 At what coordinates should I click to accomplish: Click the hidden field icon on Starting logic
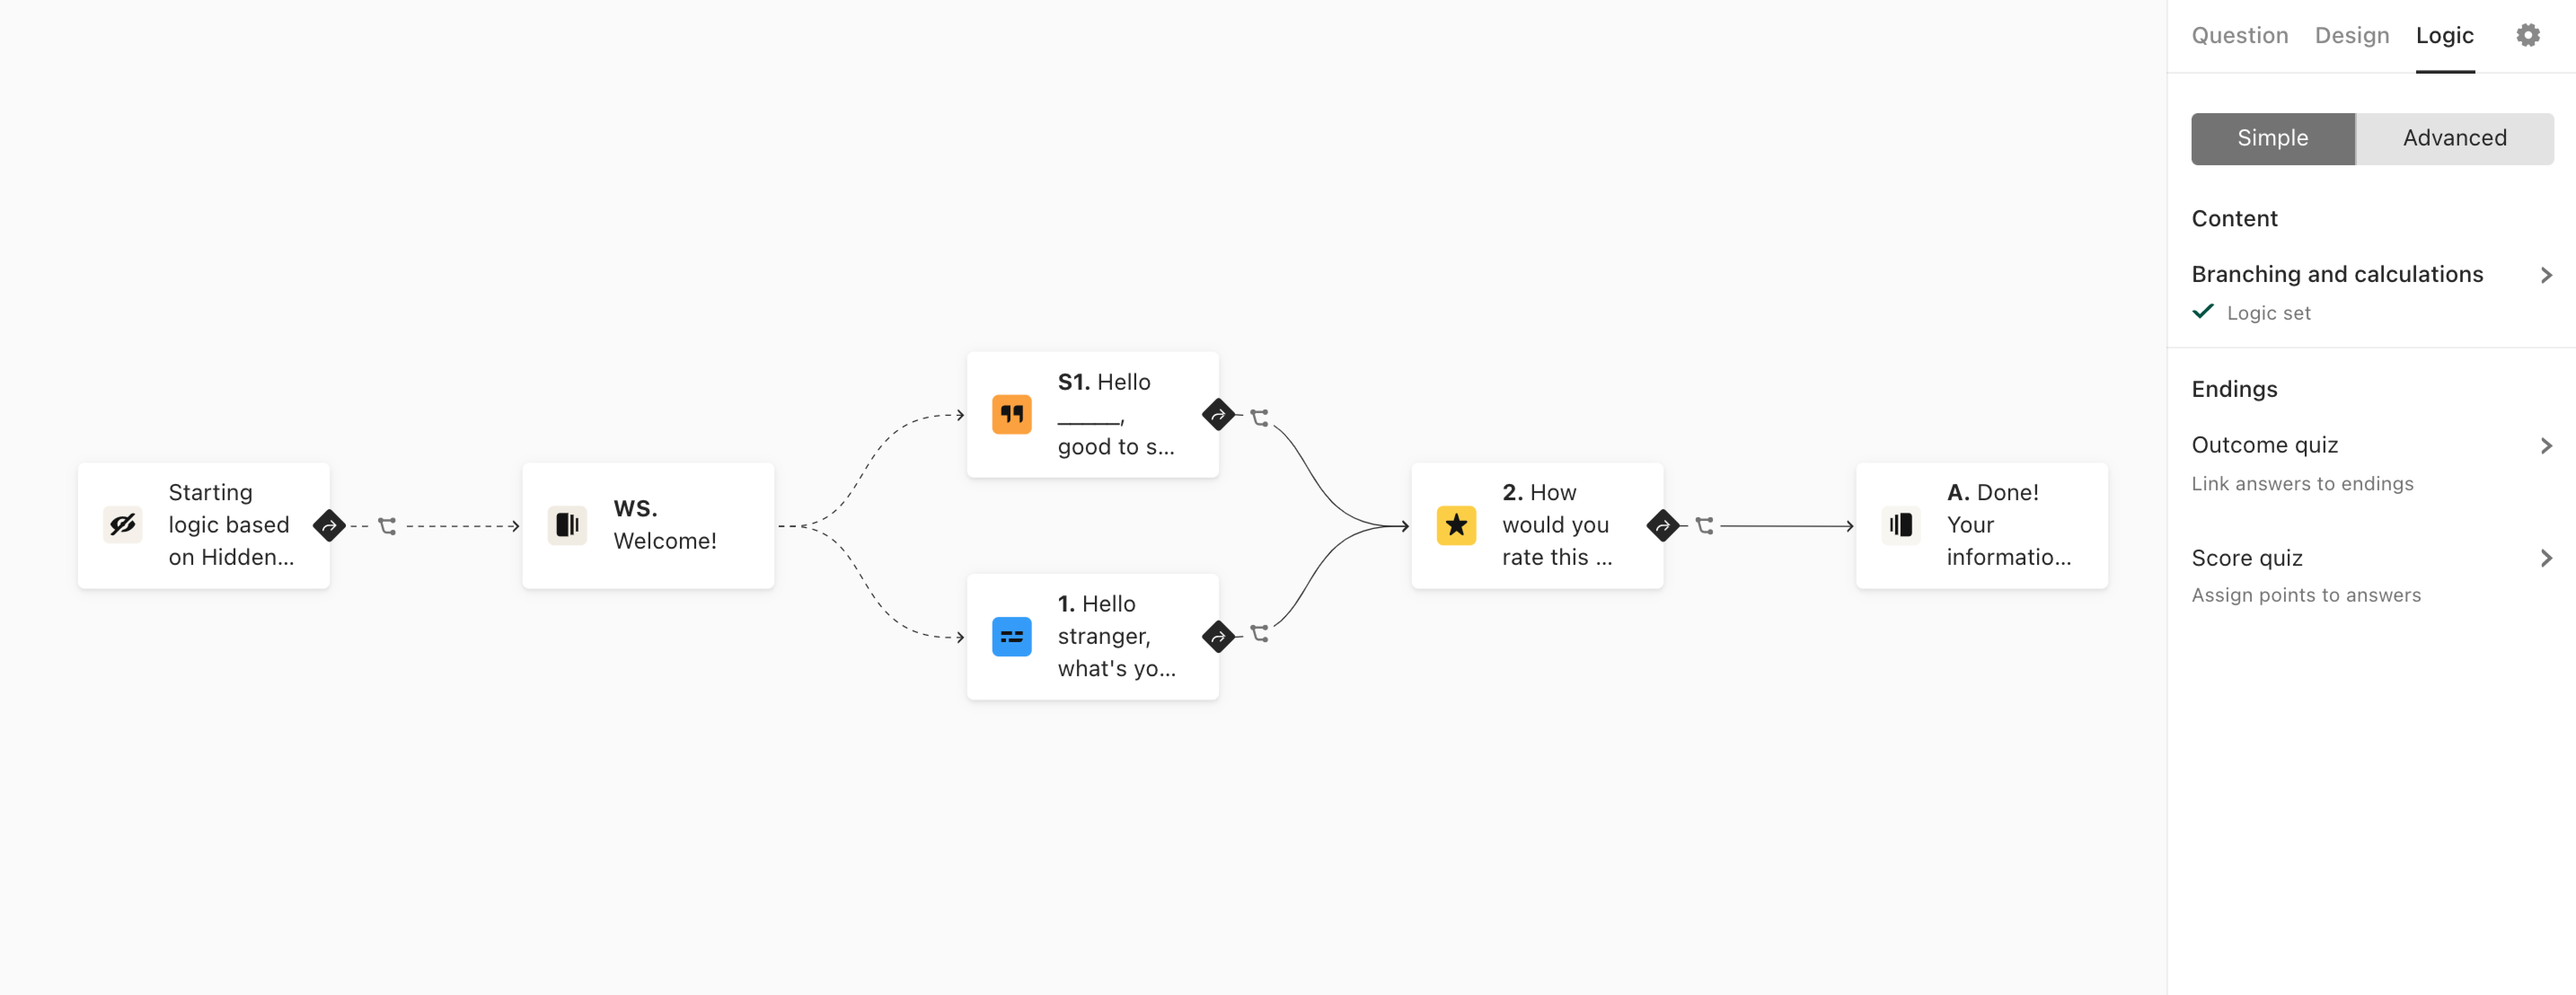123,524
